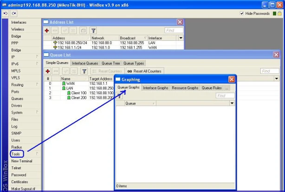Click the Redo arrow in WinBox toolbar

coord(14,13)
